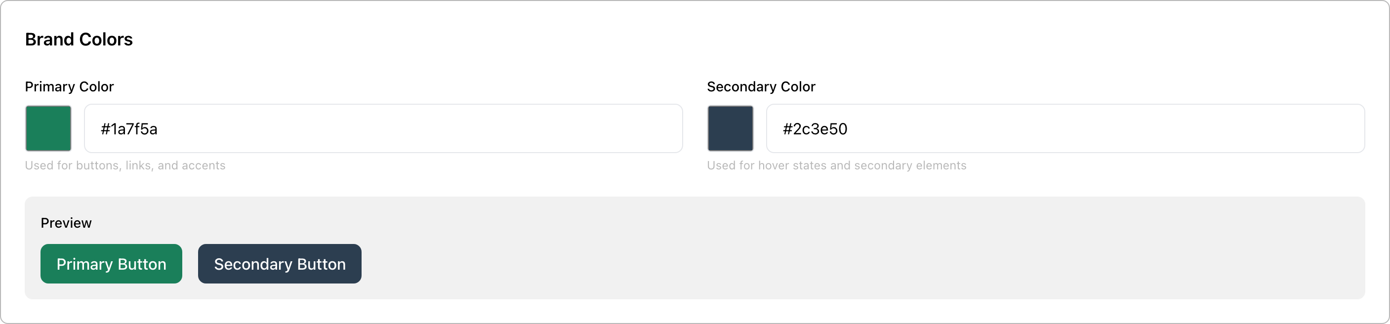Click the "Preview" section label

click(66, 223)
